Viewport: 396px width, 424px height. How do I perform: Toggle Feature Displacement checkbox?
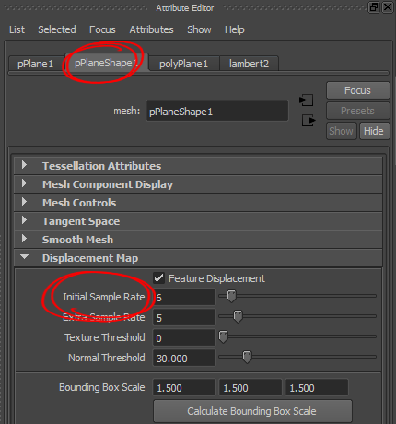tap(158, 278)
